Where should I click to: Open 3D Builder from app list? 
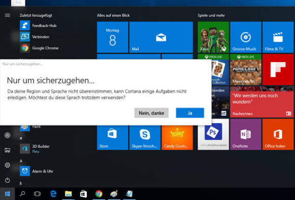[x=35, y=149]
